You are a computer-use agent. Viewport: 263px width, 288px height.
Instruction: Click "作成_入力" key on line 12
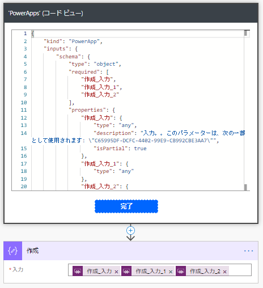pyautogui.click(x=97, y=118)
